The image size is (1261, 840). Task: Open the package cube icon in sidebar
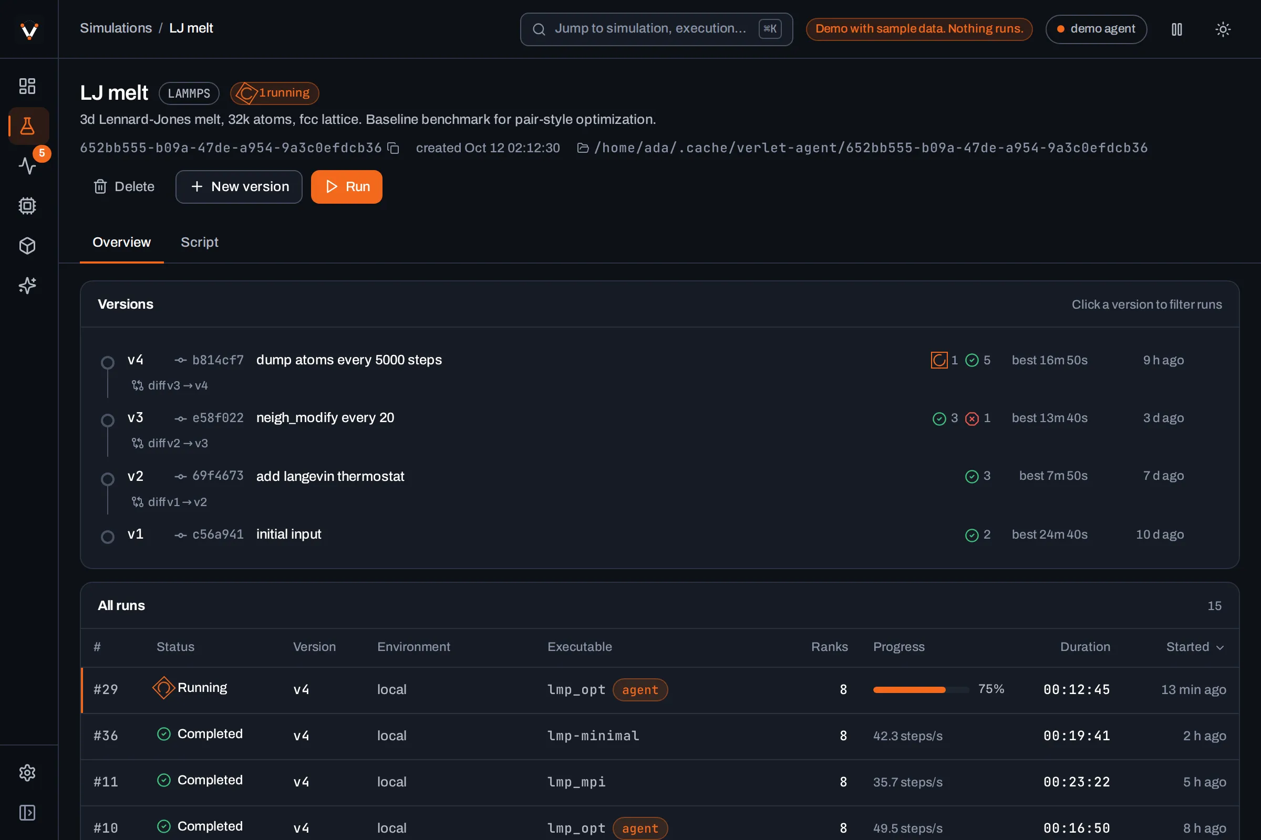point(27,246)
